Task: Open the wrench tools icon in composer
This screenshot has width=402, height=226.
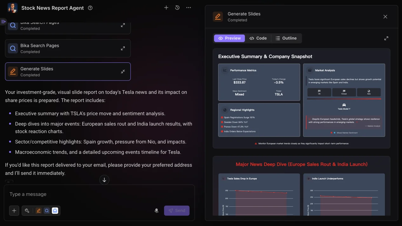Action: pyautogui.click(x=27, y=210)
